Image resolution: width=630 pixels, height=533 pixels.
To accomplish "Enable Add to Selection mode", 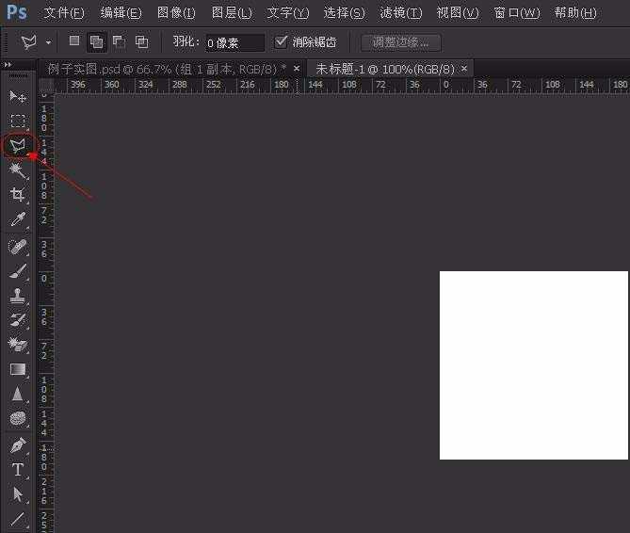I will pos(97,42).
